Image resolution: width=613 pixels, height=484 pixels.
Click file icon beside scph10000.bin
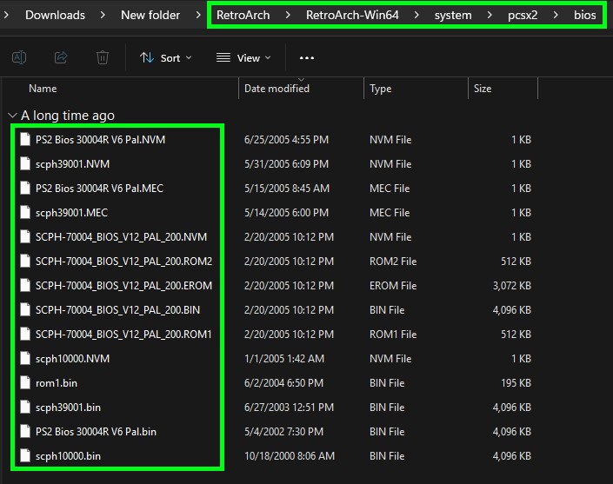coord(25,455)
